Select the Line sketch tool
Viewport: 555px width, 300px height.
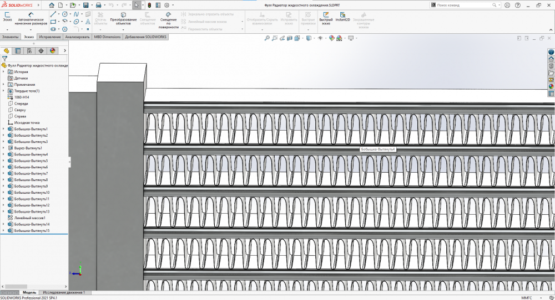(x=53, y=14)
